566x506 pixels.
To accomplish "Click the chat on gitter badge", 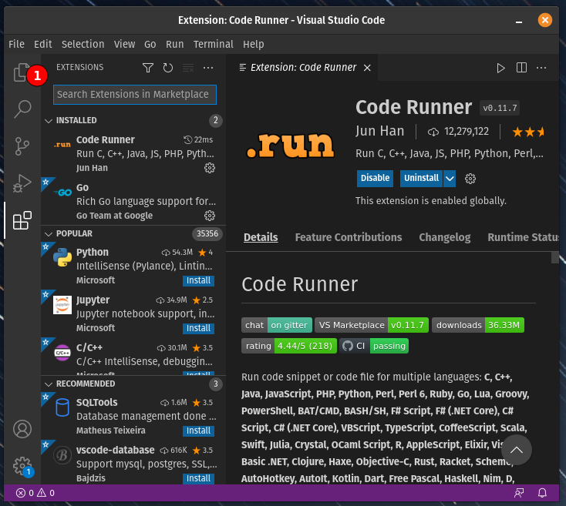I will pyautogui.click(x=277, y=325).
